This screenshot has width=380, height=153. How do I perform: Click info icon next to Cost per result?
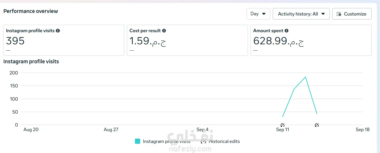click(164, 31)
